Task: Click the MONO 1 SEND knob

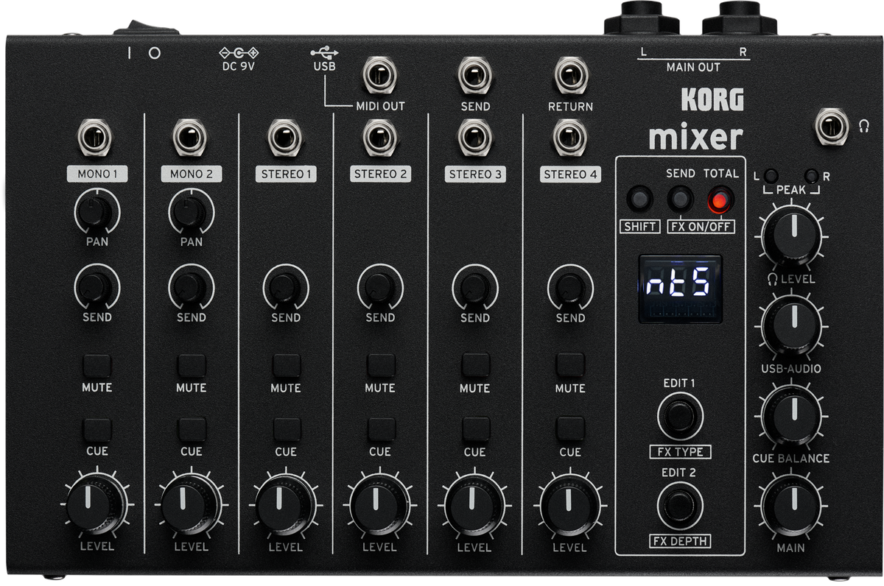Action: click(x=97, y=287)
